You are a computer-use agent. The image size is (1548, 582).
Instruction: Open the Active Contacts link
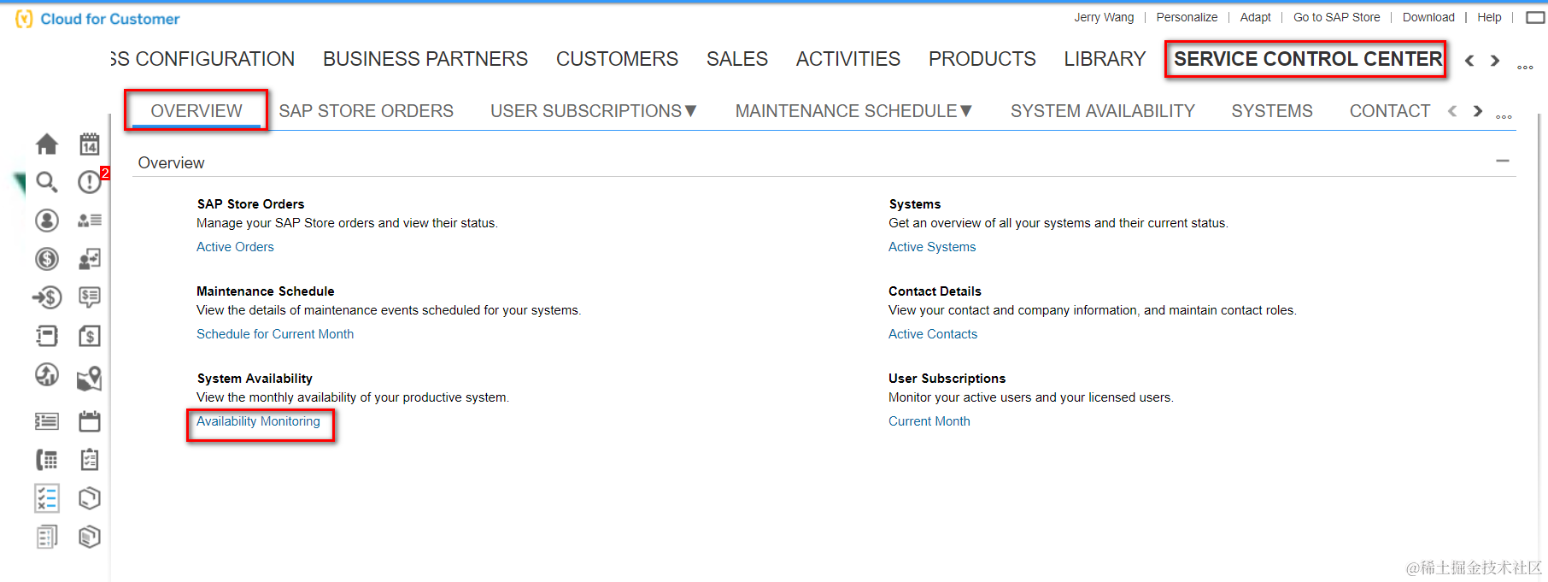tap(933, 334)
